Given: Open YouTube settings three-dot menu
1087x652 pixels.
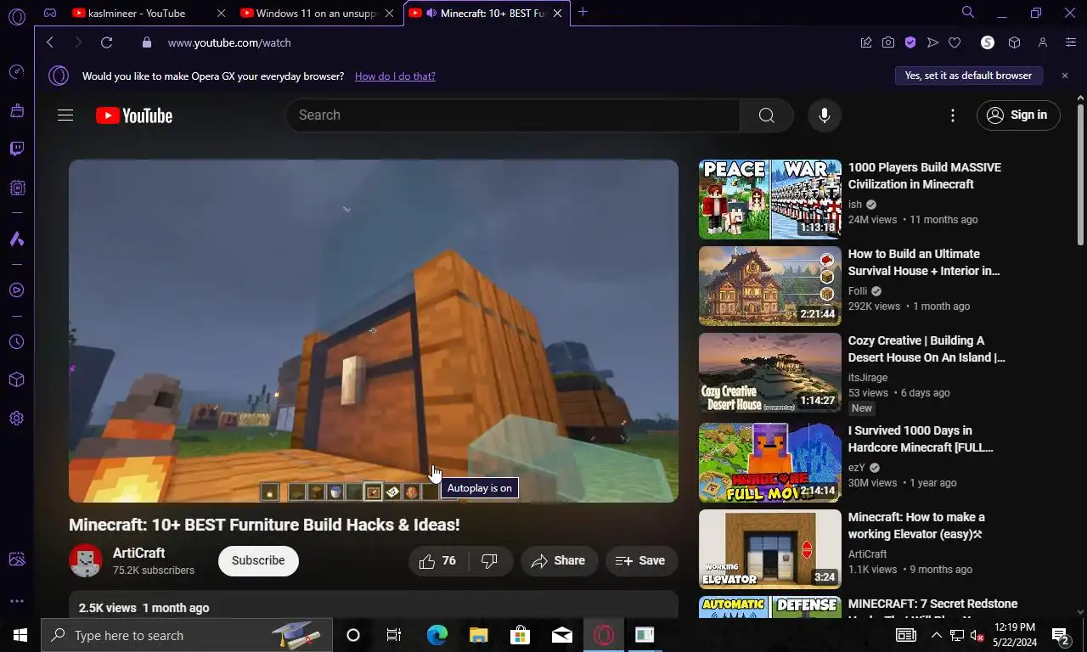Looking at the screenshot, I should pyautogui.click(x=953, y=115).
